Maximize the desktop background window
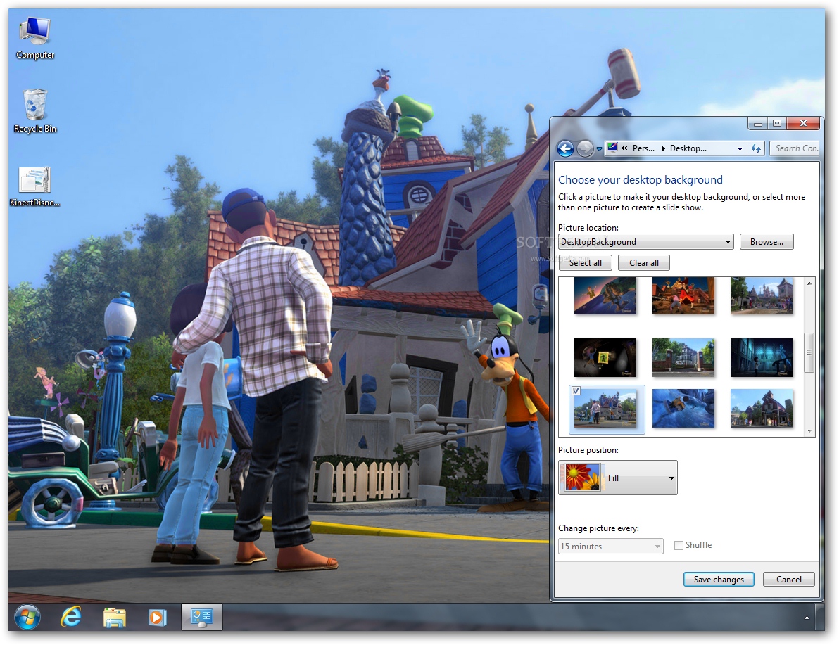This screenshot has width=839, height=645. click(777, 124)
